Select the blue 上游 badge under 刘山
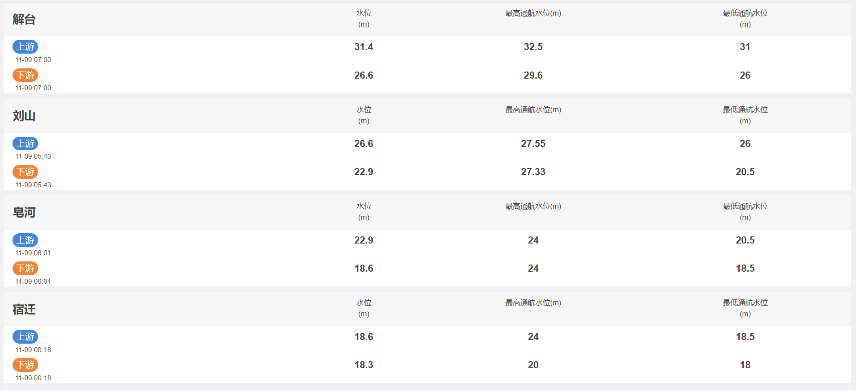This screenshot has width=856, height=391. (26, 143)
